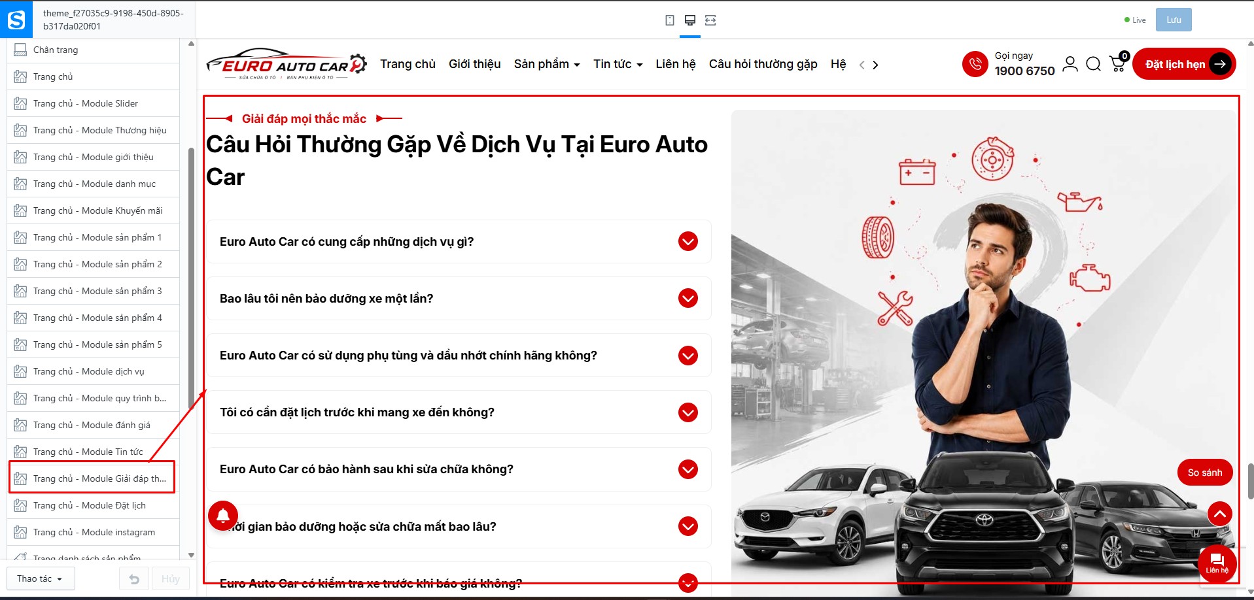Expand 'Tôi có cần đặt lịch trước' question
This screenshot has width=1254, height=600.
(x=459, y=412)
